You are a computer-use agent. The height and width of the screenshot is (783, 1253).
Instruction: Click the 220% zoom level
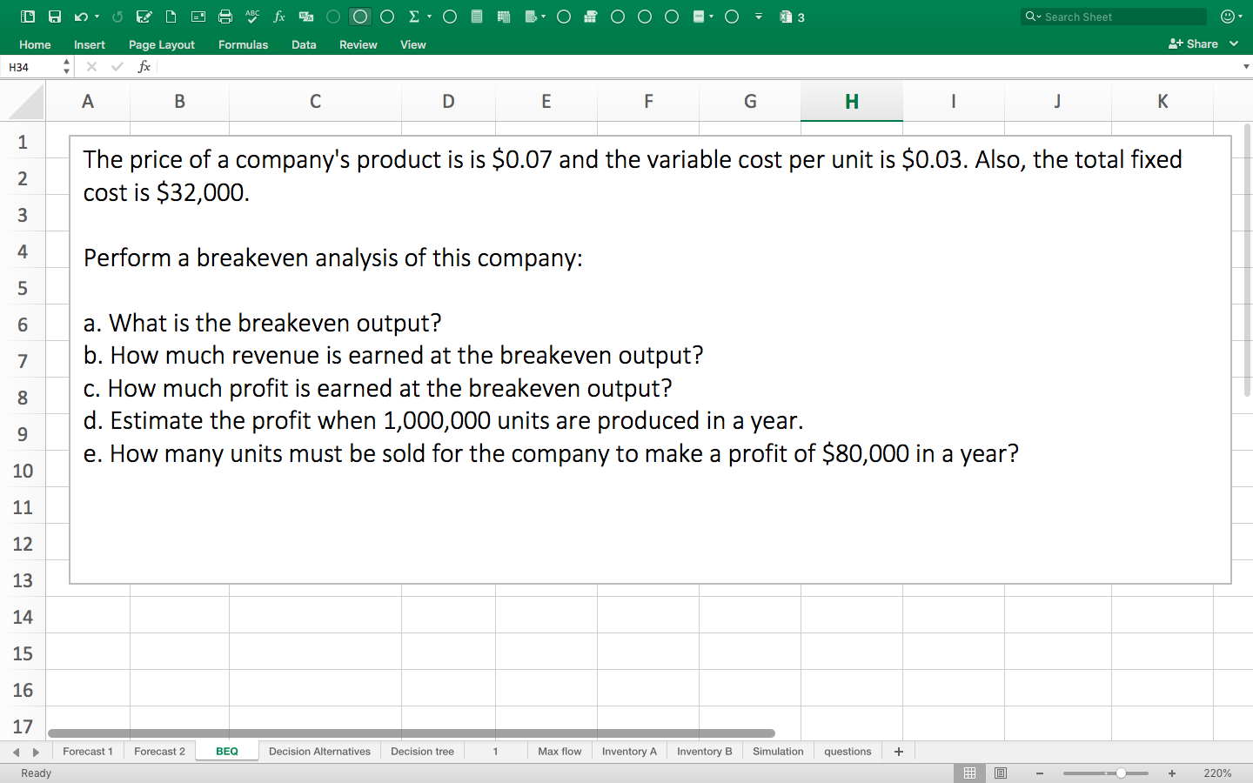[x=1217, y=773]
